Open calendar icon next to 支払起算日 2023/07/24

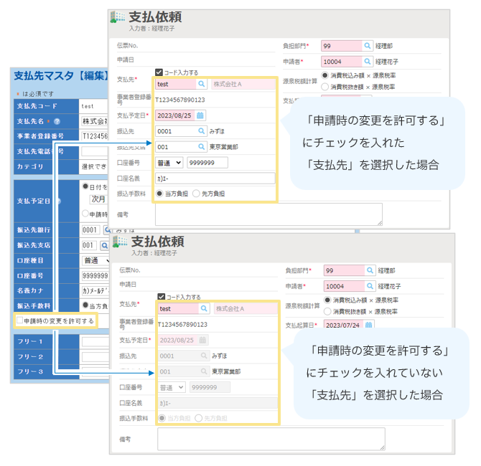click(x=368, y=325)
